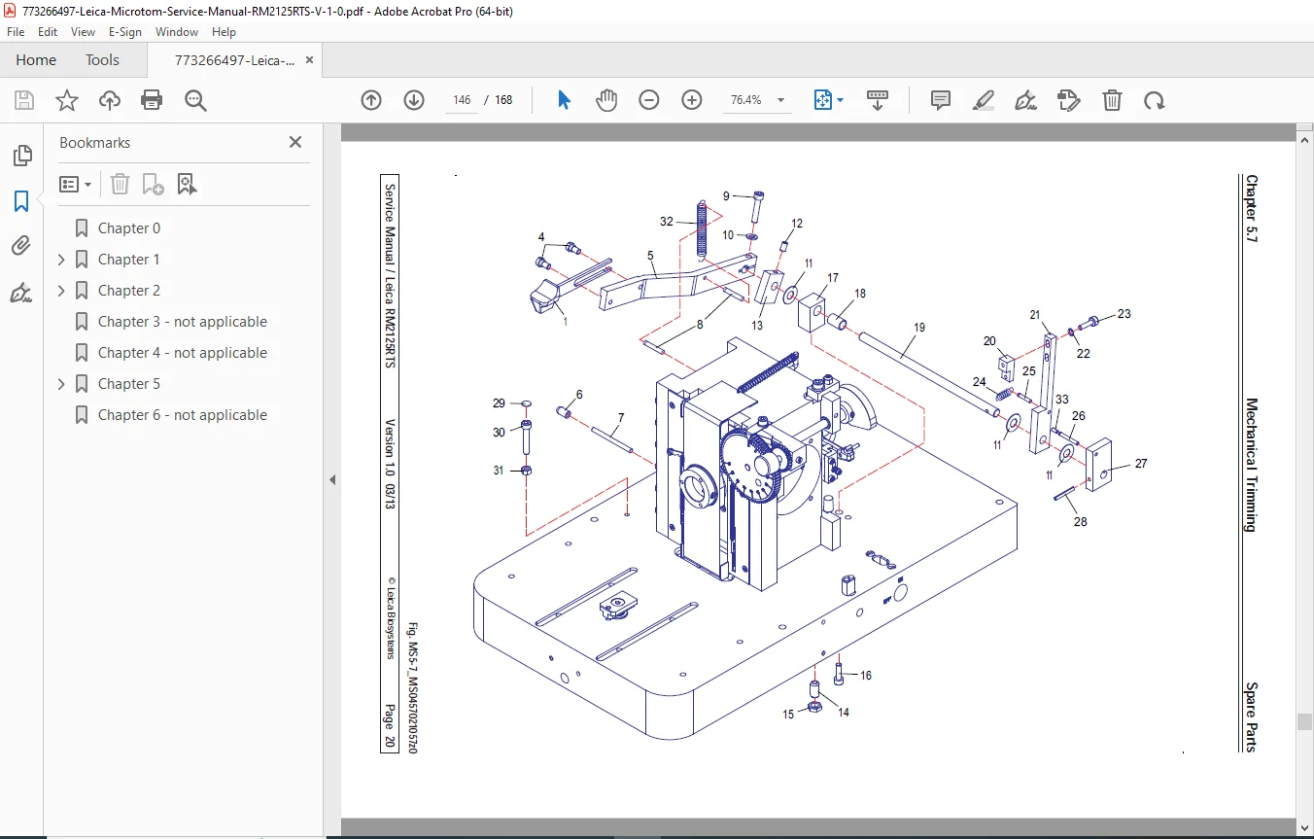The height and width of the screenshot is (839, 1314).
Task: Open the E-Sign menu
Action: 125,32
